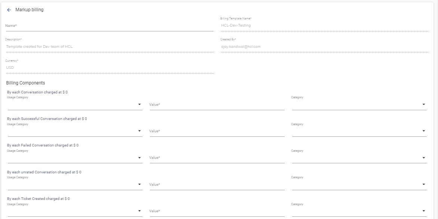Expand Category dropdown for each Conversation
Screen dimensions: 438x219
tap(359, 105)
